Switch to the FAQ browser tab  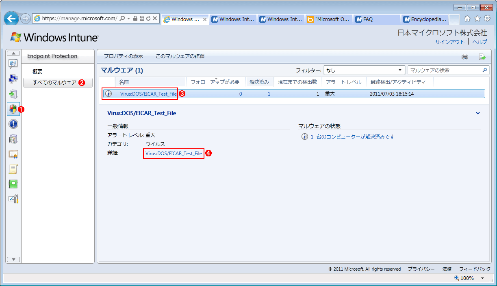[x=378, y=19]
